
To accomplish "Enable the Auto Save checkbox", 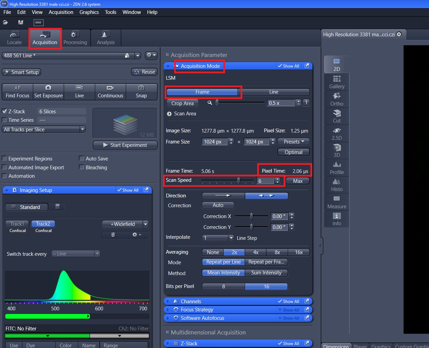I will click(x=81, y=158).
